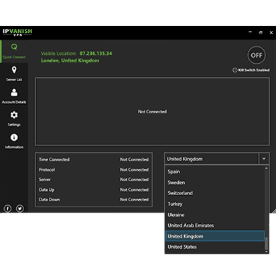Select Switzerland from the country list

point(215,193)
